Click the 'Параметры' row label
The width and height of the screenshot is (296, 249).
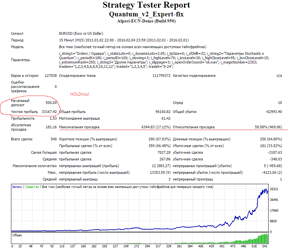(x=20, y=60)
